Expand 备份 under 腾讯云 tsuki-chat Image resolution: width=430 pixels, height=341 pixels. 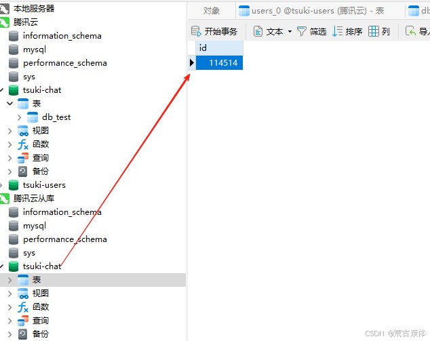coord(10,172)
